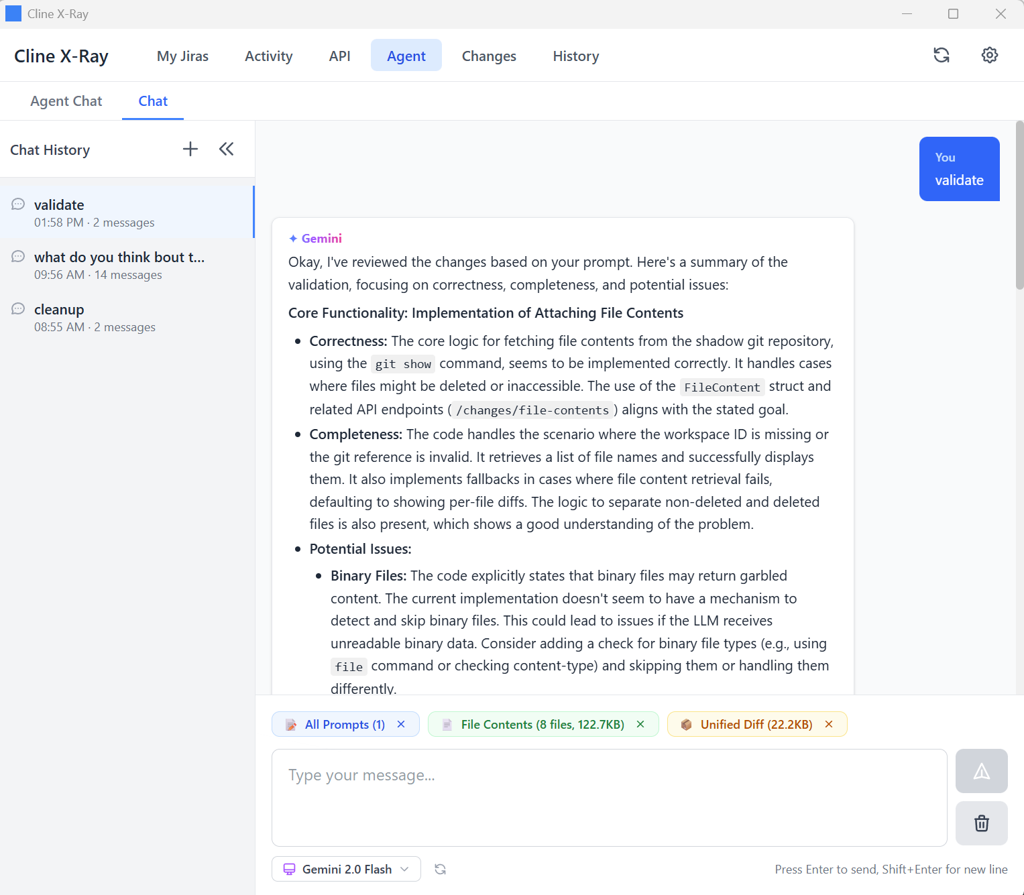Image resolution: width=1024 pixels, height=895 pixels.
Task: Click the Cline X-Ray app title
Action: pos(61,56)
